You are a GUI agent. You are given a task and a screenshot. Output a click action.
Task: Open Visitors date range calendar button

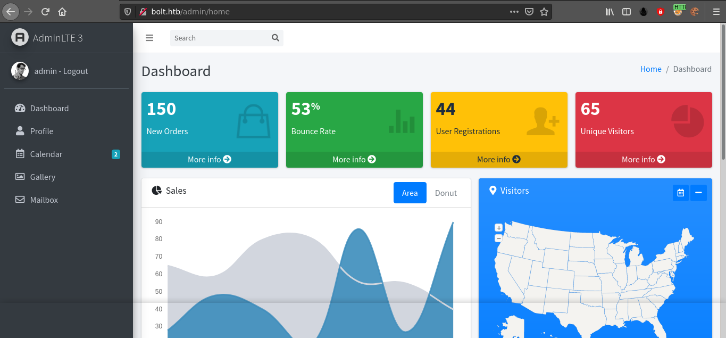point(680,193)
